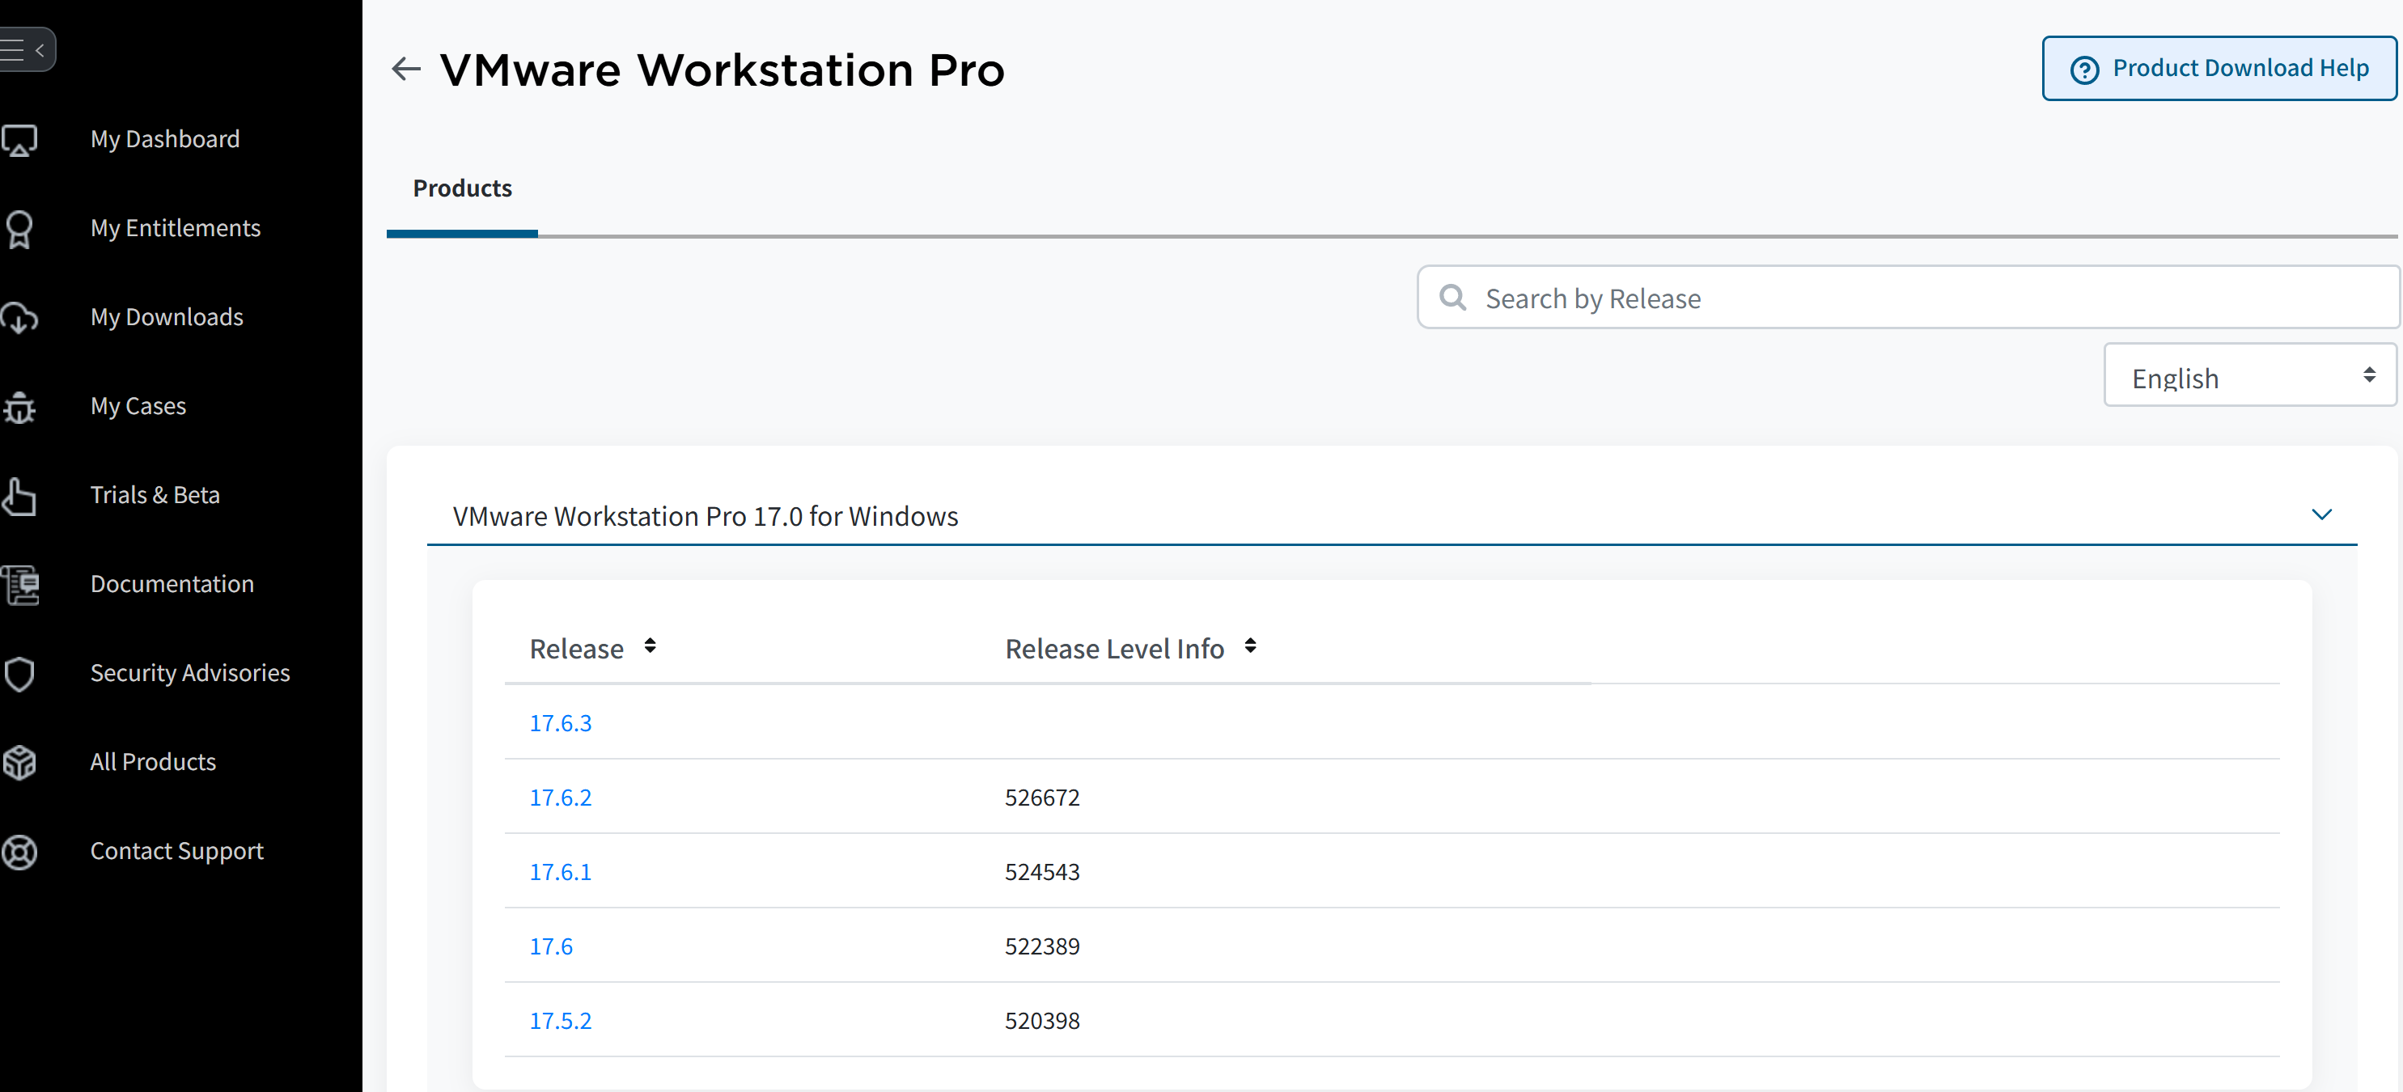Collapse the sidebar using the top-left chevron
Image resolution: width=2403 pixels, height=1092 pixels.
point(39,49)
